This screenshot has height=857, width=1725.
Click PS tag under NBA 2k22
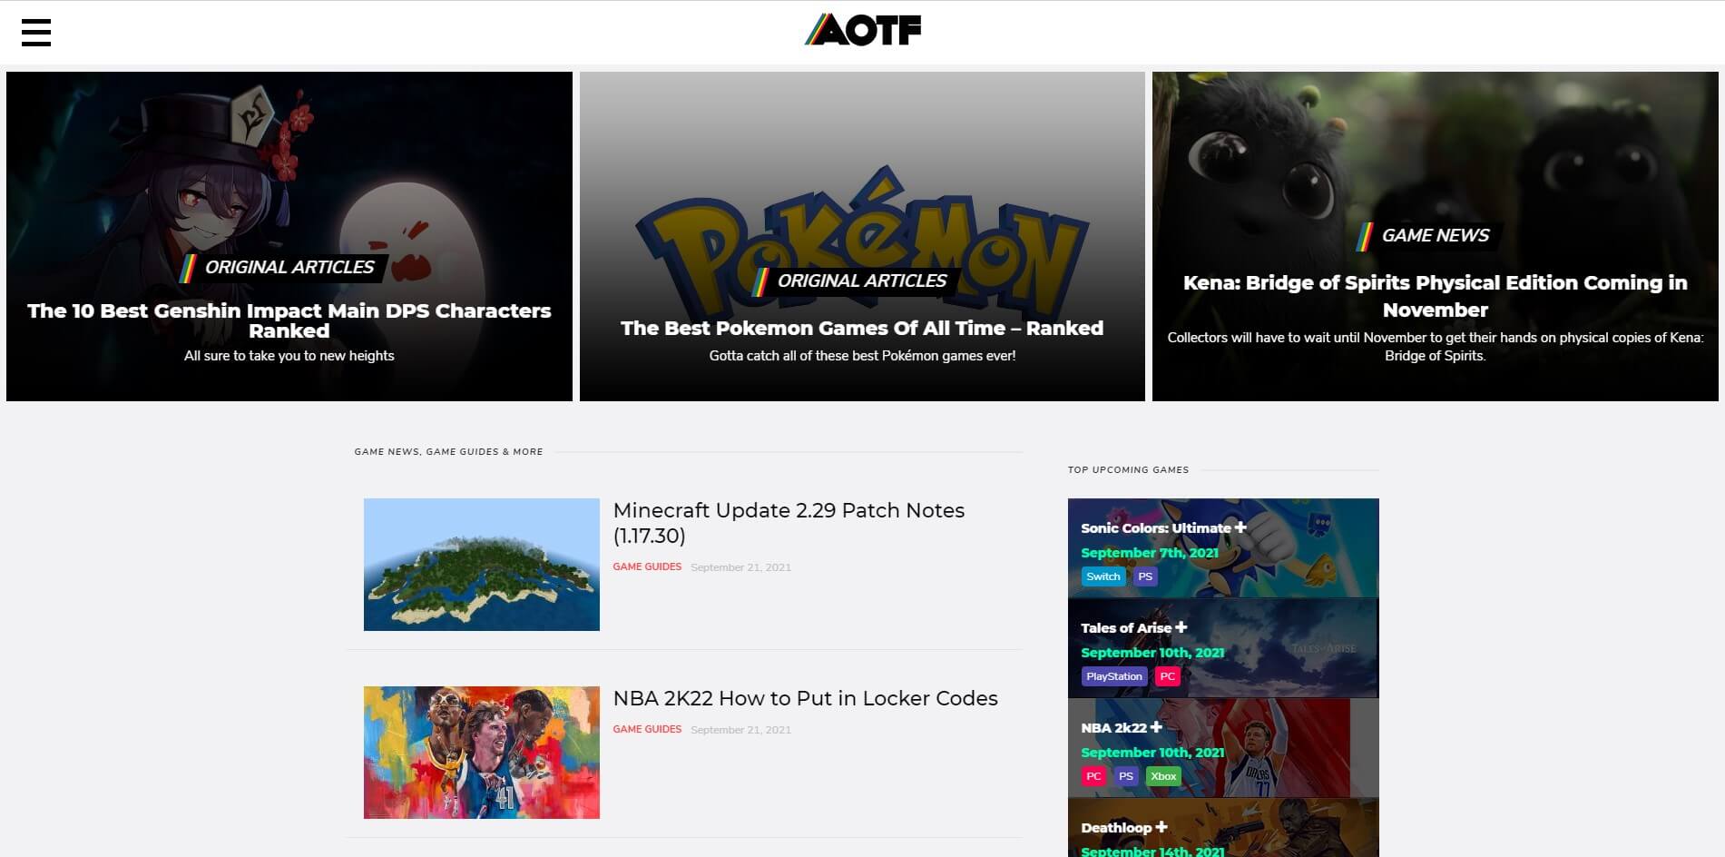(x=1126, y=776)
